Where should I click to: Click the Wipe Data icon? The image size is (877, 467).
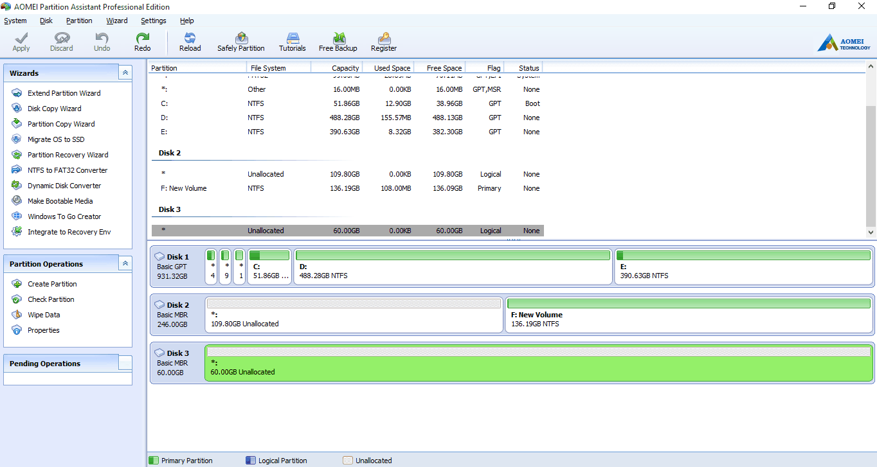click(17, 315)
